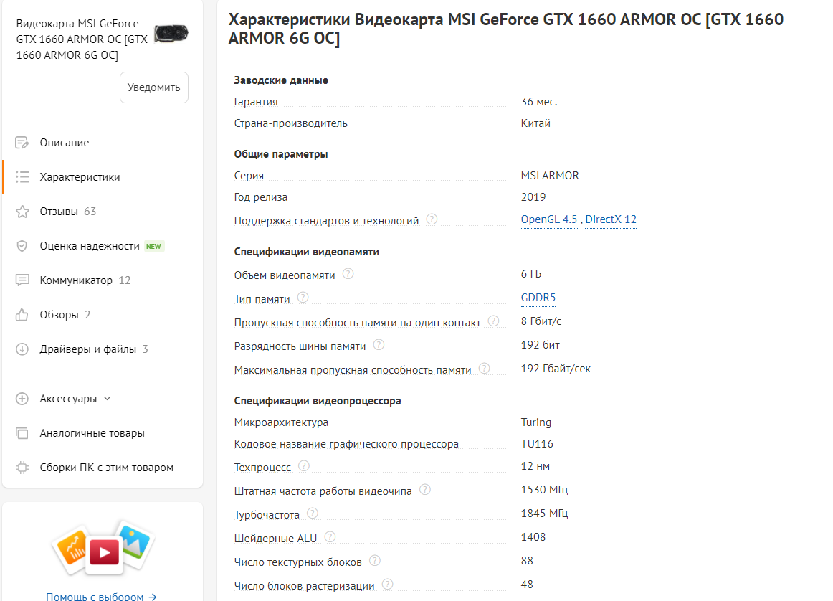Screen dimensions: 833x601
Task: Click the video card thumbnail image
Action: pos(171,34)
